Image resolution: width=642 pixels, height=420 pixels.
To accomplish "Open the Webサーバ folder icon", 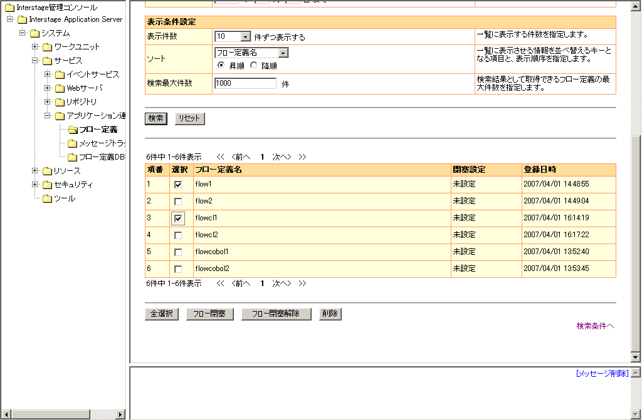I will (x=60, y=88).
